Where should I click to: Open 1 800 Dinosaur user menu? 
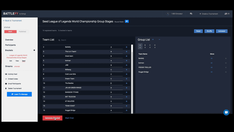174,13
